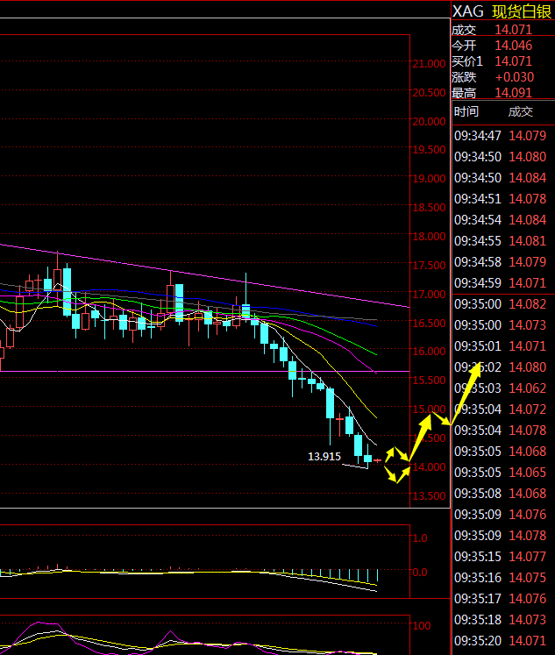Select the 09:34:59 tick time
Viewport: 555px width, 655px height.
click(478, 283)
